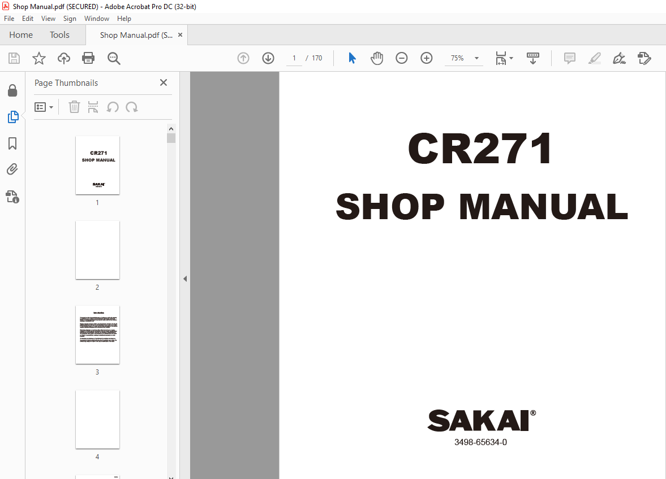
Task: Open the Help menu
Action: [124, 19]
